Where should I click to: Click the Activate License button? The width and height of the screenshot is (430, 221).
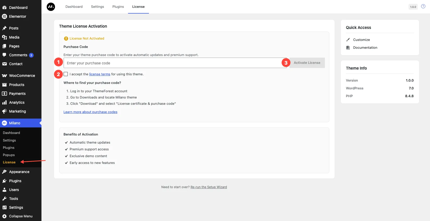pos(307,63)
